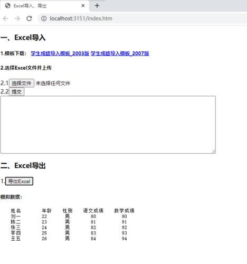Screen dimensions: 247x264
Task: Click the name cell 李四
Action: tap(16, 233)
